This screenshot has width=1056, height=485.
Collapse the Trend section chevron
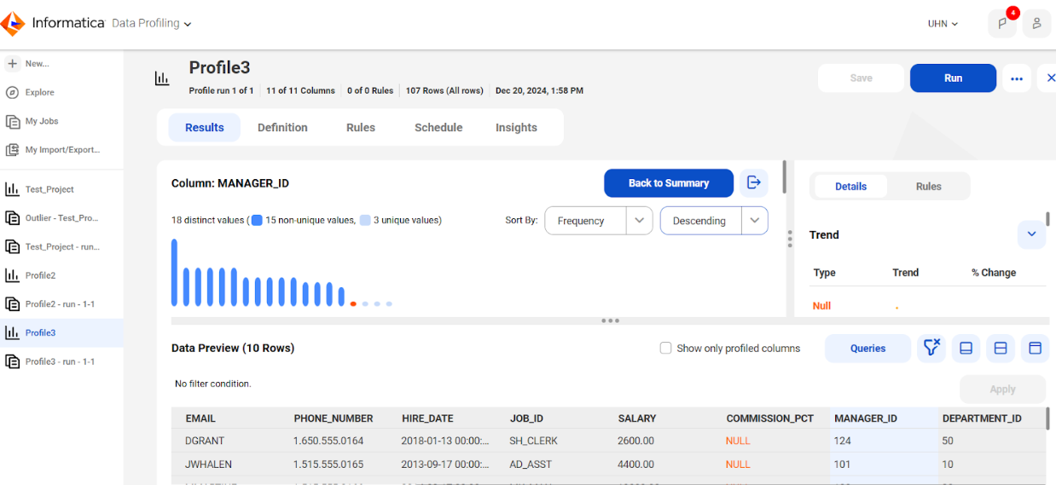pos(1031,234)
